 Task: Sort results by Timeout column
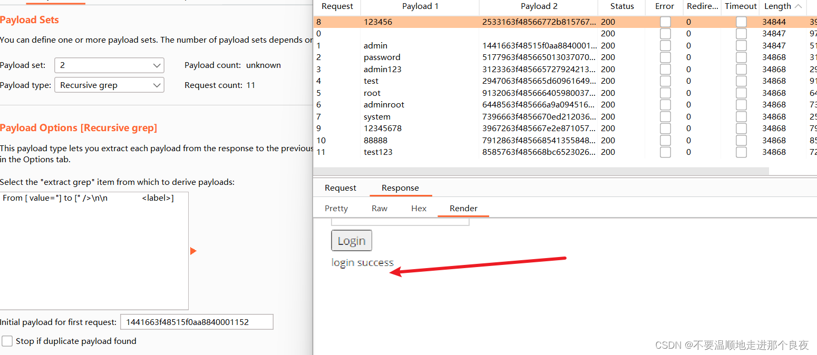[741, 6]
